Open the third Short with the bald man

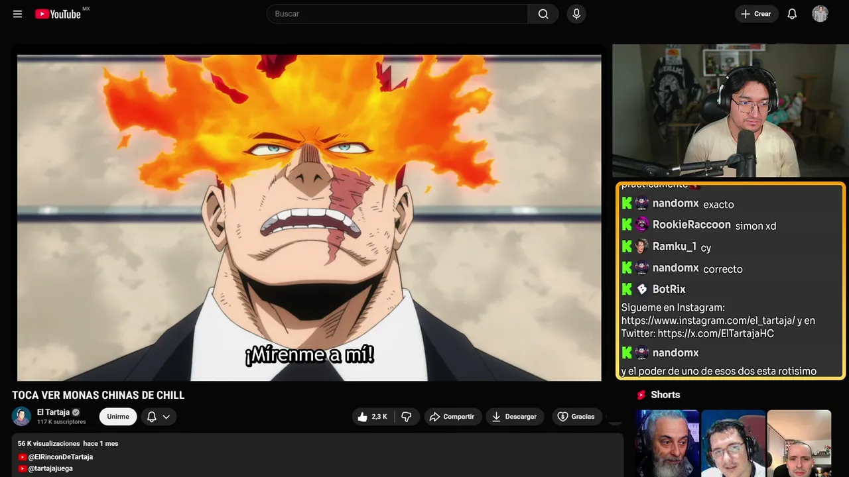point(799,443)
